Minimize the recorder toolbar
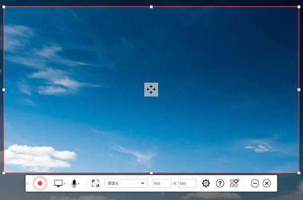 click(255, 183)
